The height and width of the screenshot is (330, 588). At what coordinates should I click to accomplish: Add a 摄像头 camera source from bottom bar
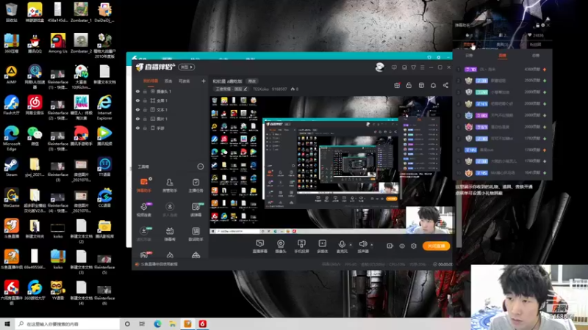(x=281, y=246)
